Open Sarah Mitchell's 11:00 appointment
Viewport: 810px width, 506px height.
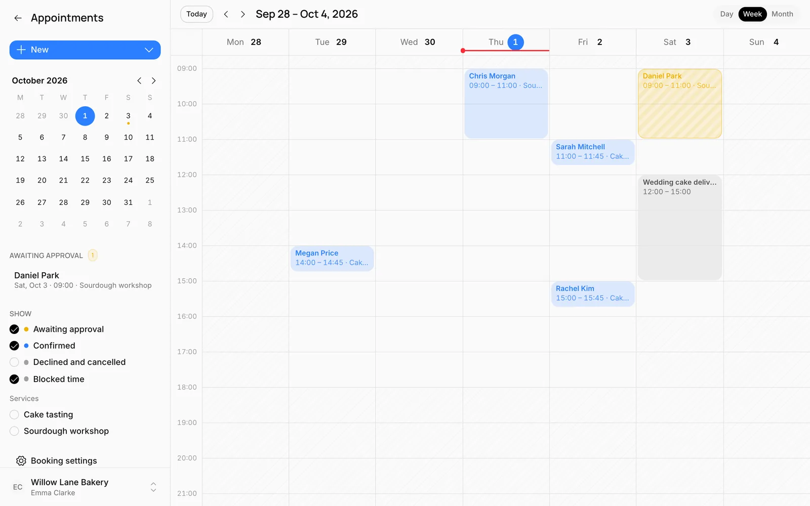[592, 152]
